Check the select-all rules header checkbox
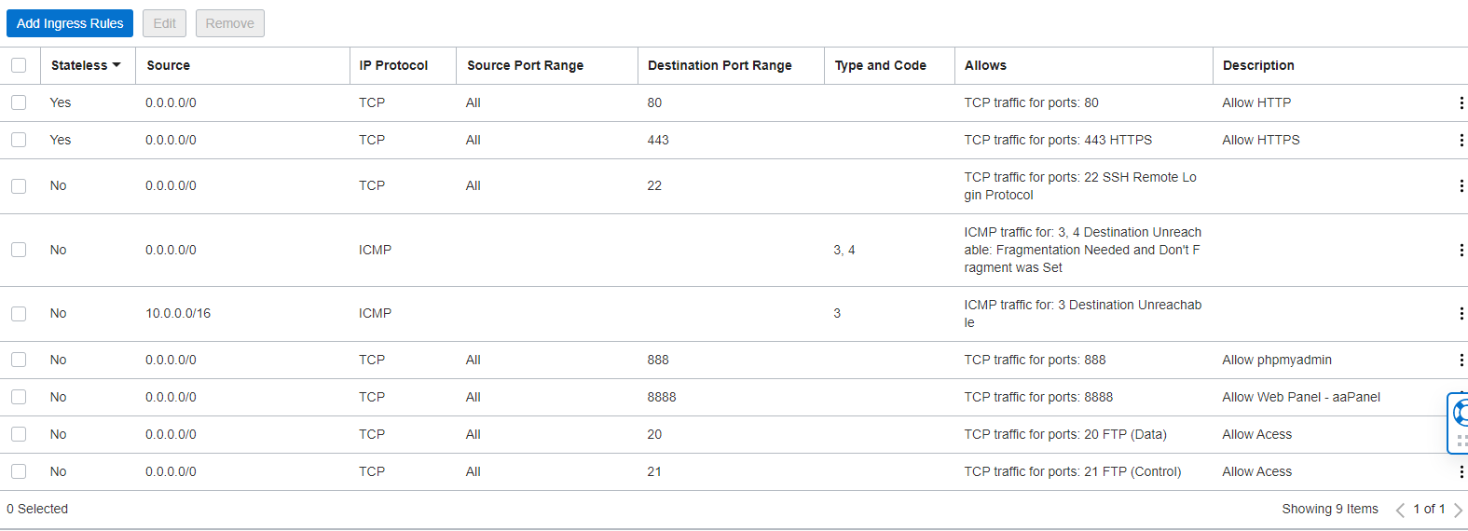 pos(19,65)
